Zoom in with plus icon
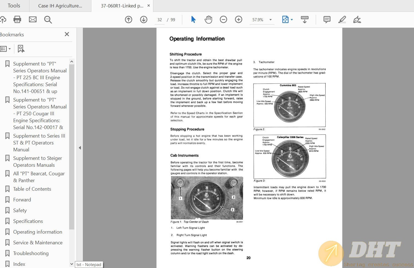This screenshot has height=268, width=414. tap(239, 20)
